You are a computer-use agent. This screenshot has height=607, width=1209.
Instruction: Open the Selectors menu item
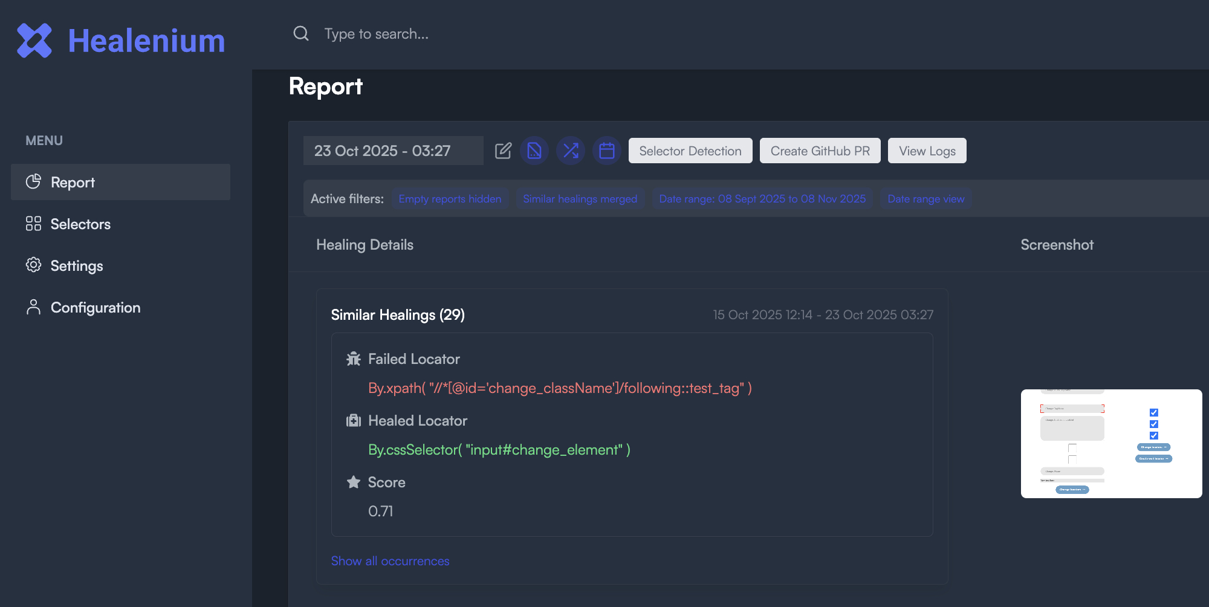[x=120, y=224]
